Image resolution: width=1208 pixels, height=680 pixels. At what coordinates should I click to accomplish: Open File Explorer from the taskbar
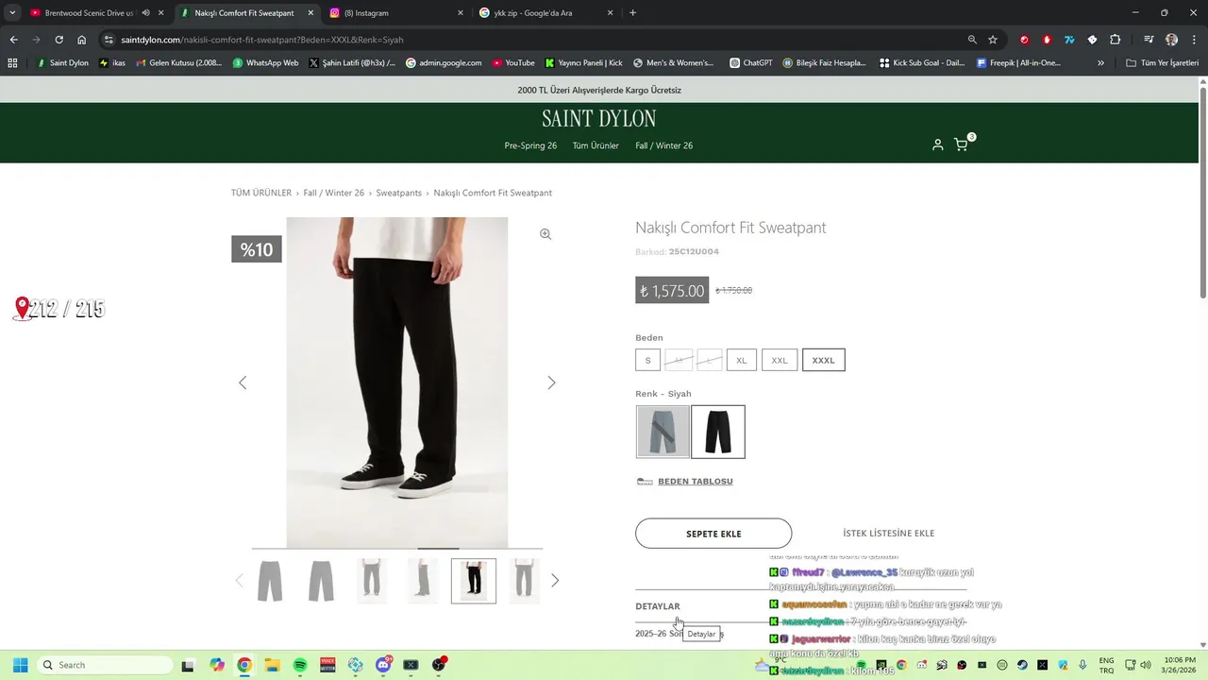272,665
